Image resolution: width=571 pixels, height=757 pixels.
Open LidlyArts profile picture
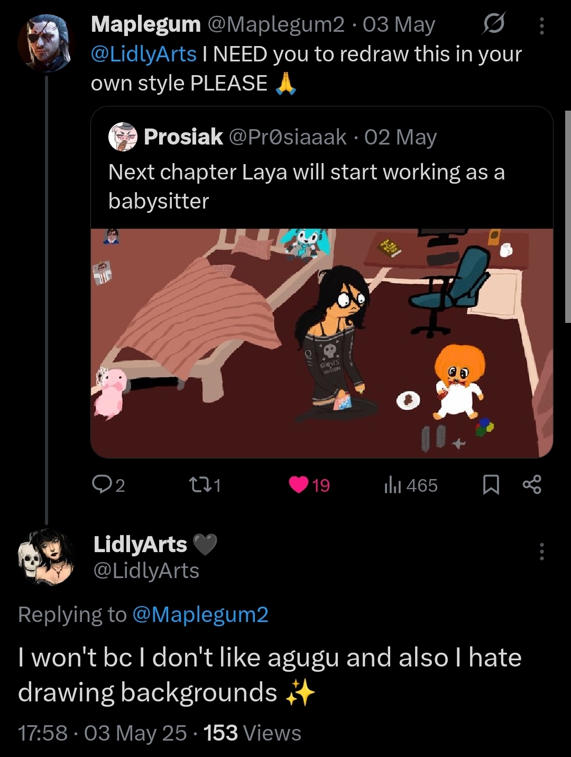pyautogui.click(x=45, y=557)
